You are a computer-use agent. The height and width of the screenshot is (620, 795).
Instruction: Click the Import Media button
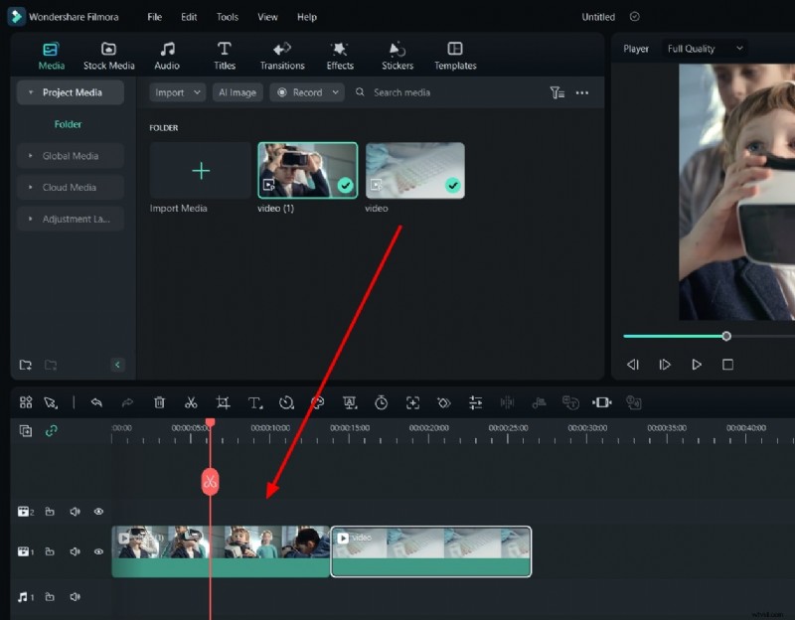[199, 169]
